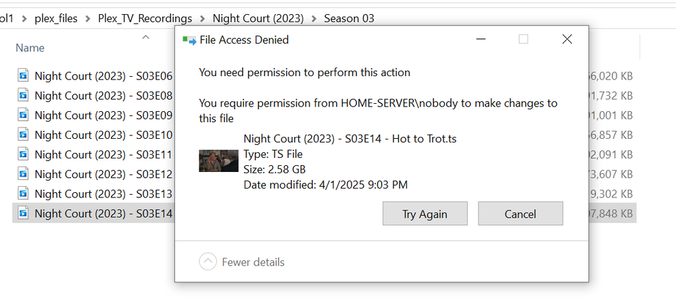
Task: Open Plex_TV_Recordings folder in the breadcrumb
Action: click(x=145, y=18)
